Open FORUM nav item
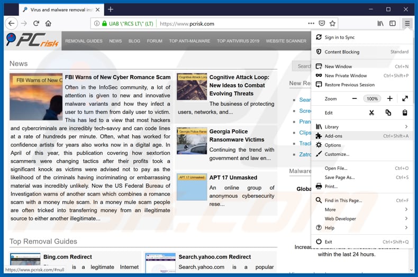418x277 pixels. pyautogui.click(x=155, y=41)
